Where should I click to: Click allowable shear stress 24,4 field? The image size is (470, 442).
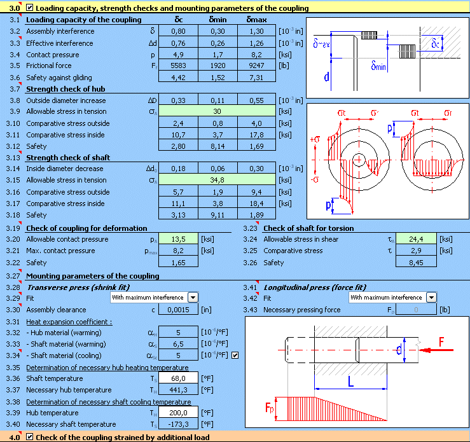pos(416,239)
